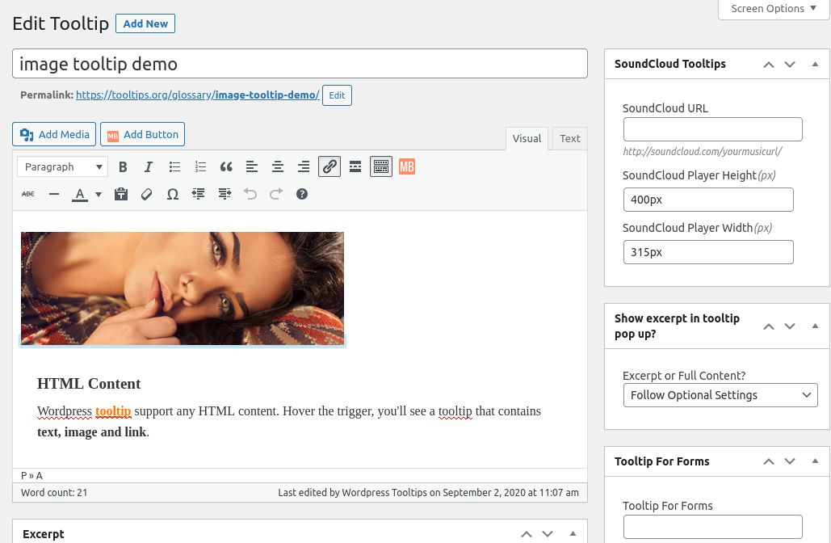Click the HTML Content heading
The height and width of the screenshot is (543, 831).
89,383
